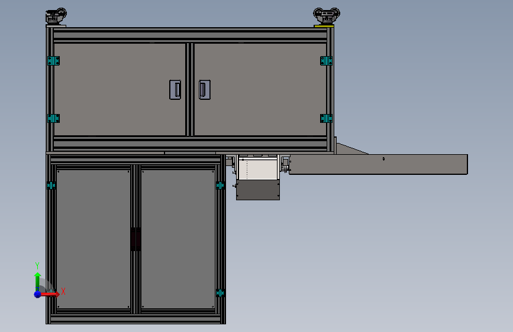Viewport: 513px width, 332px height.
Task: Click the blue Z axis ball of the triad
Action: click(38, 294)
